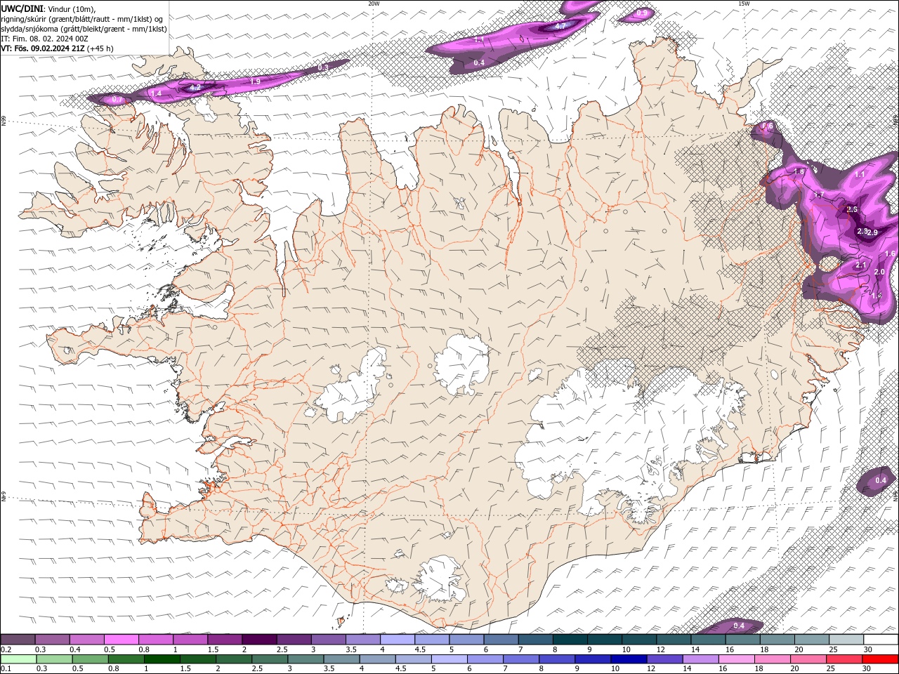Click the 2.1 value in the east snow area
Screen dimensions: 899x674
click(x=861, y=265)
